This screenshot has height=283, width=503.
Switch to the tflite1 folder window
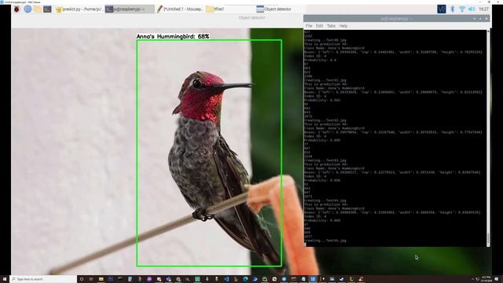229,9
